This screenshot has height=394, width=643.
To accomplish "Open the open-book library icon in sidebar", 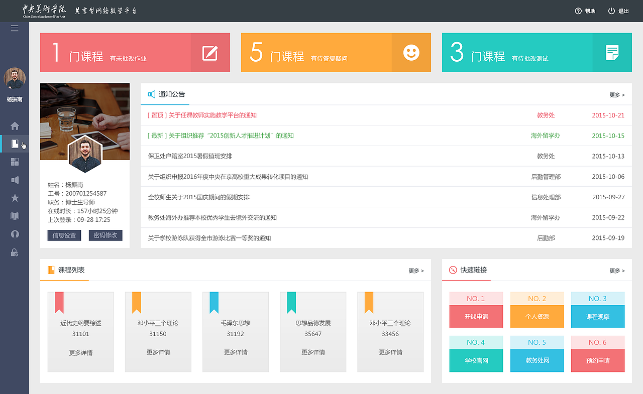I will click(15, 216).
